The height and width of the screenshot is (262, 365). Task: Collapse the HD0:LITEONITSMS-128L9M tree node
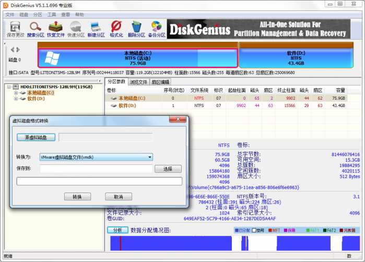click(9, 87)
